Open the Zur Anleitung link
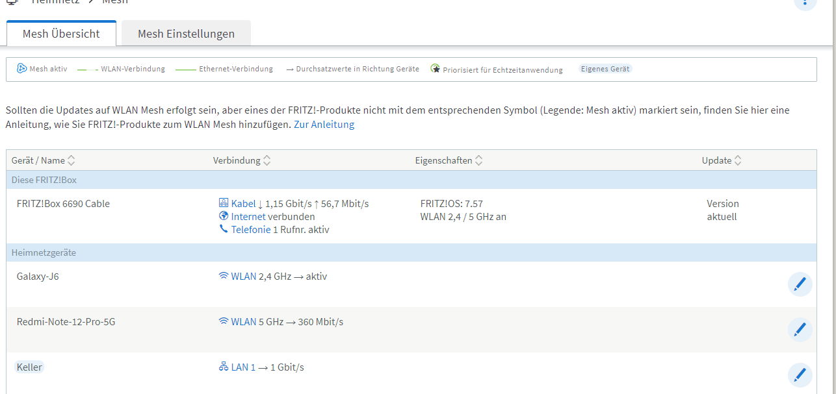The height and width of the screenshot is (394, 836). click(x=324, y=124)
